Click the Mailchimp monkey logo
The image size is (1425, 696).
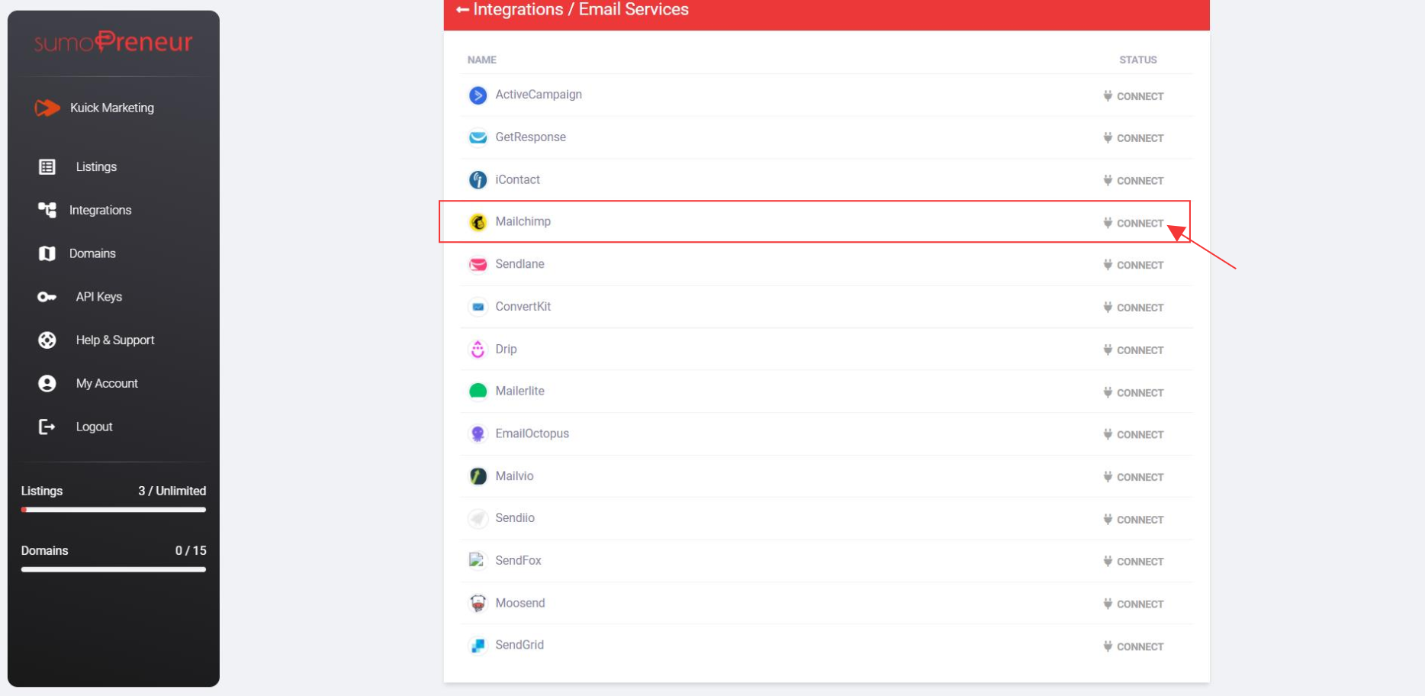(478, 222)
